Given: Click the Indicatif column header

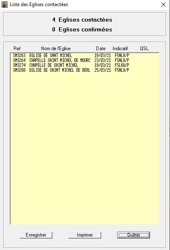Looking at the screenshot, I should [x=120, y=49].
